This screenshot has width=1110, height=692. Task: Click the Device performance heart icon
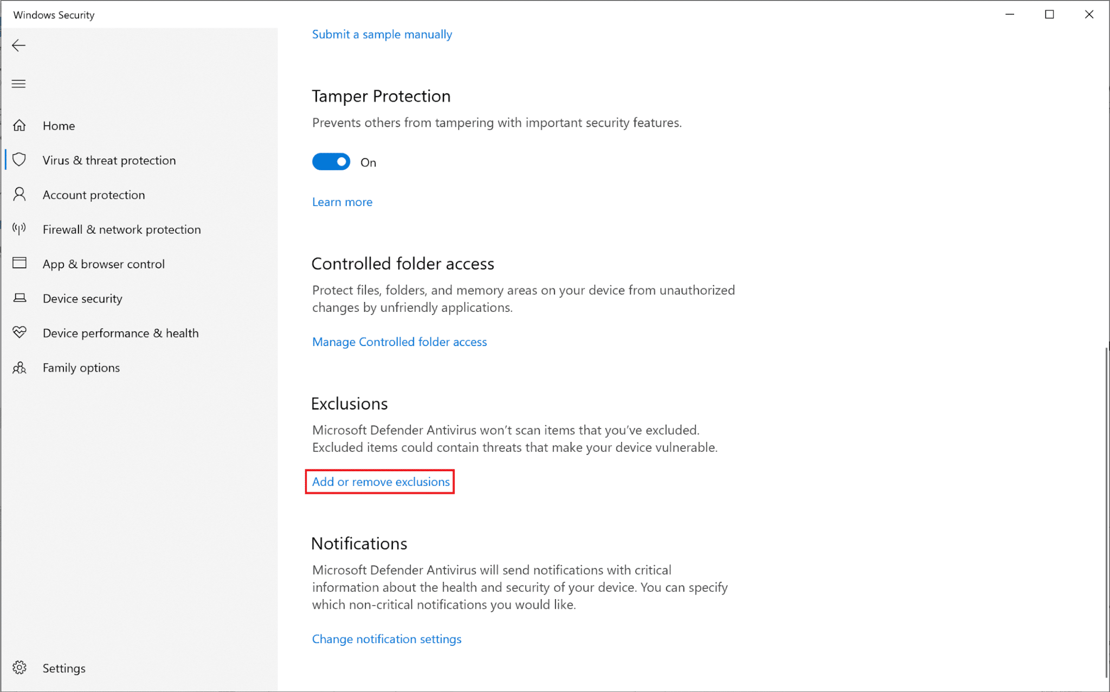tap(20, 332)
